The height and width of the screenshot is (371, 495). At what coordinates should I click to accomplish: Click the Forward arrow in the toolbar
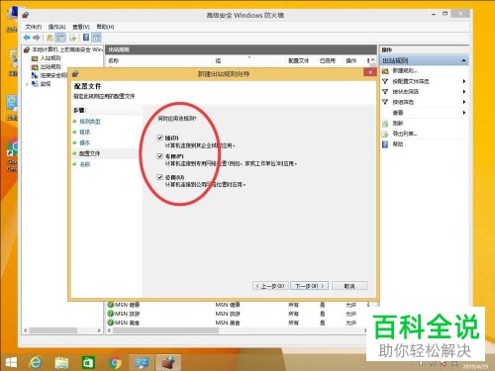click(x=37, y=38)
